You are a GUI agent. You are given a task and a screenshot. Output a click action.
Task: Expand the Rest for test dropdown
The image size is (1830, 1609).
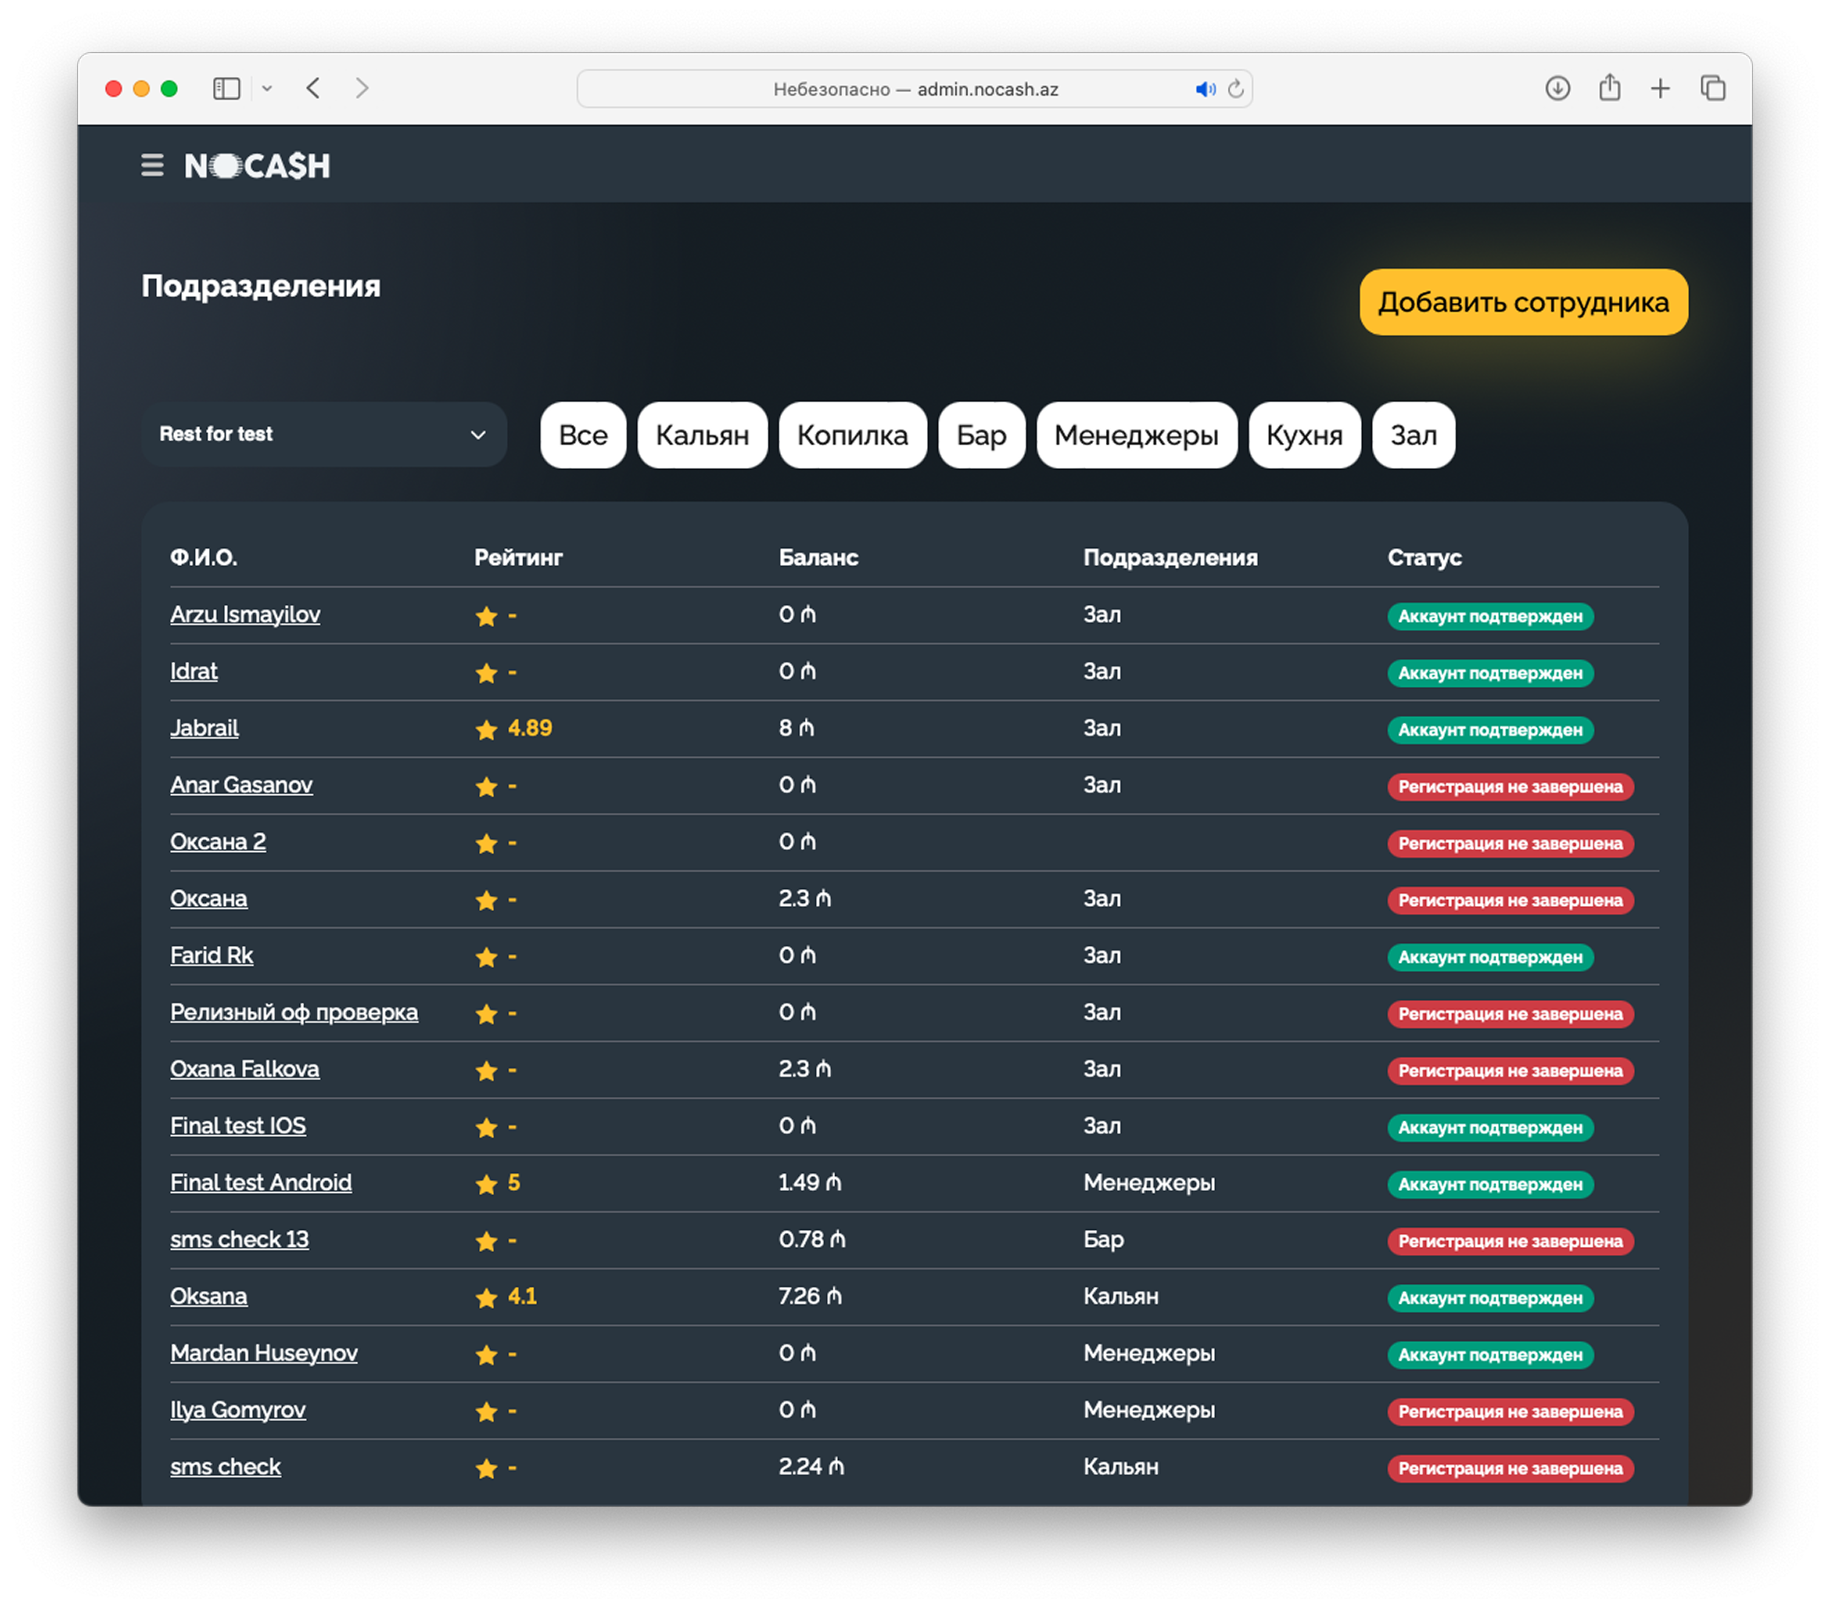(323, 434)
